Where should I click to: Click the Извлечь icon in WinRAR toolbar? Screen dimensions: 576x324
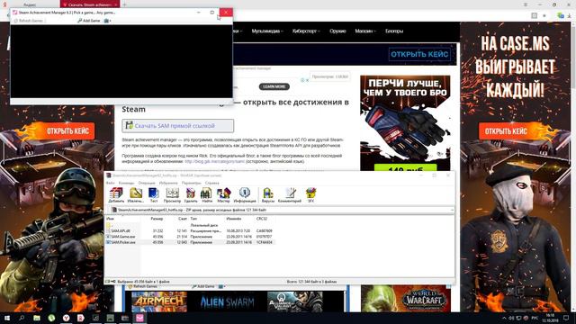[x=136, y=195]
